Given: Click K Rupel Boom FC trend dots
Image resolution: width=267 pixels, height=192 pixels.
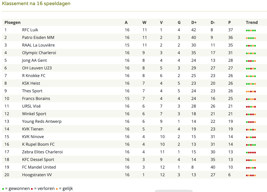Looking at the screenshot, I should point(251,145).
